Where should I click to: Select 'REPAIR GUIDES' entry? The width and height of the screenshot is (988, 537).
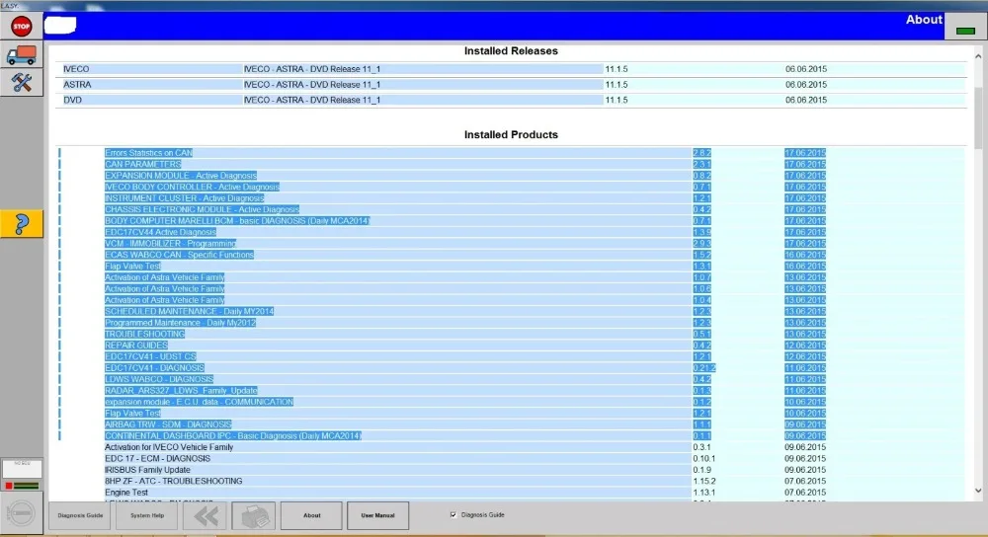(x=136, y=345)
